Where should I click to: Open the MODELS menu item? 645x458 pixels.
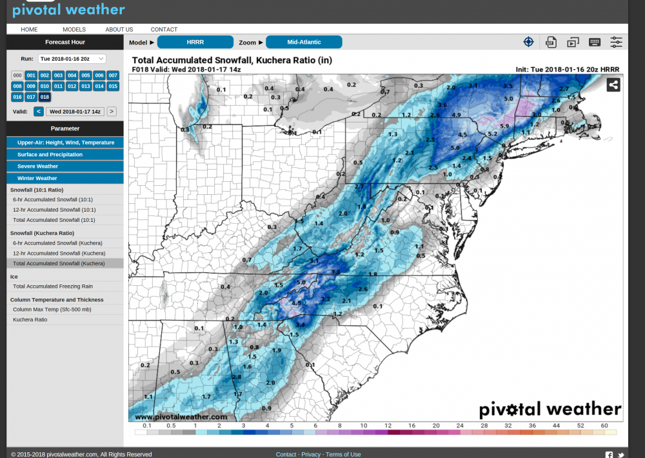(74, 30)
